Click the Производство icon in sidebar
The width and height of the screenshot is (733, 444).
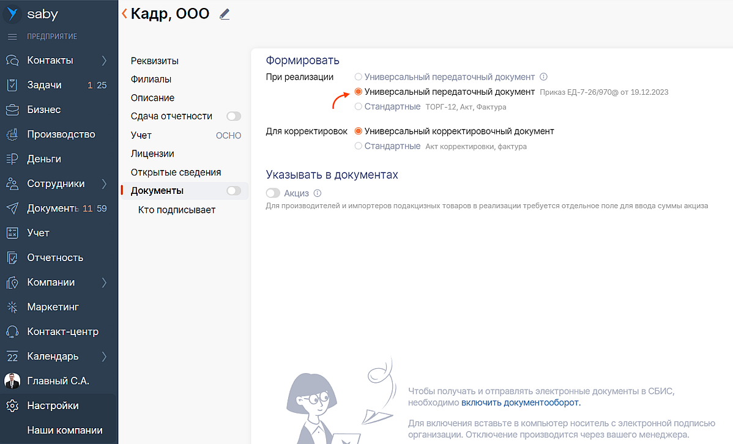click(12, 135)
